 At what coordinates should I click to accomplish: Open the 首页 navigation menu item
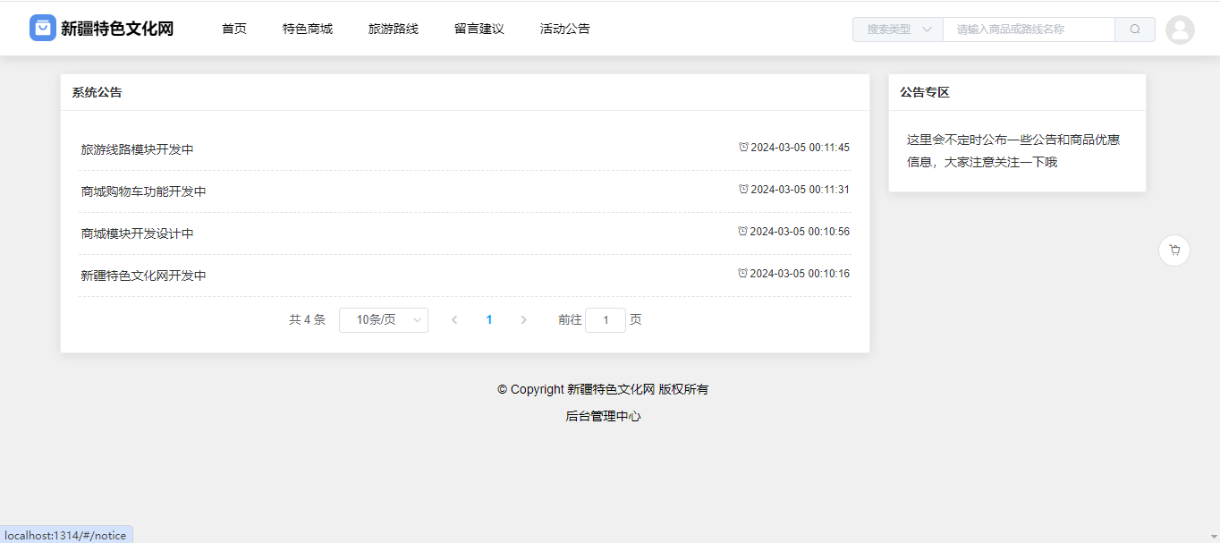click(x=234, y=29)
